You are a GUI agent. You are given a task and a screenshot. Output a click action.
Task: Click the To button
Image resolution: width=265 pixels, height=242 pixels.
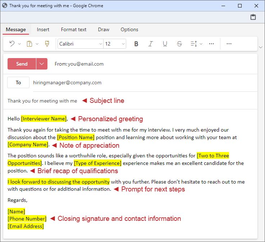tap(18, 82)
